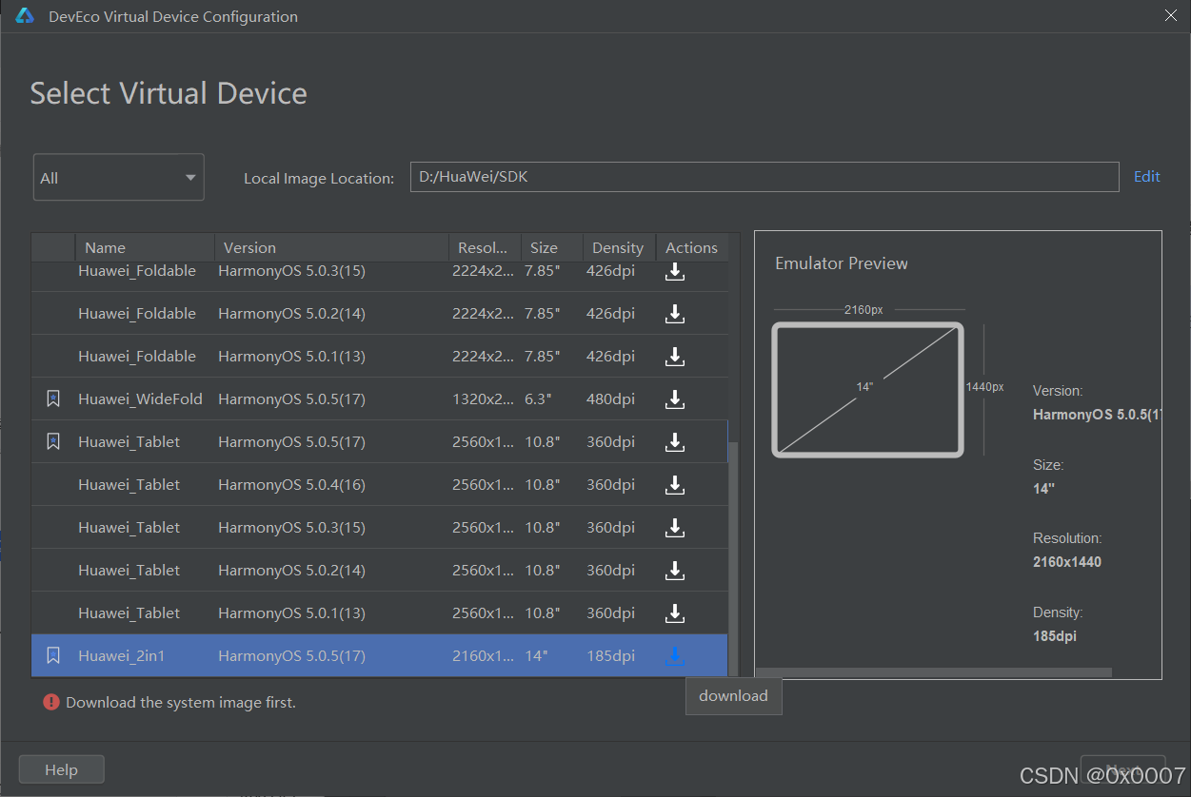Download the Huawei_Tablet HarmonyOS 5.0.4(16) image

pos(675,485)
